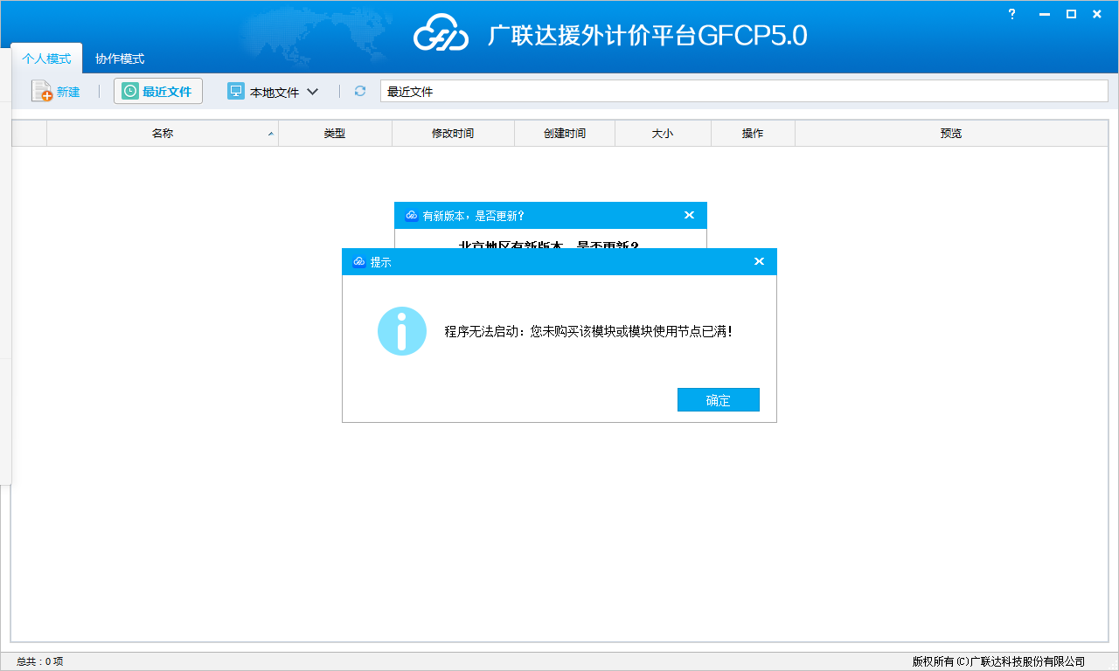Open 最近文件 recent files button
1119x671 pixels.
pos(158,91)
